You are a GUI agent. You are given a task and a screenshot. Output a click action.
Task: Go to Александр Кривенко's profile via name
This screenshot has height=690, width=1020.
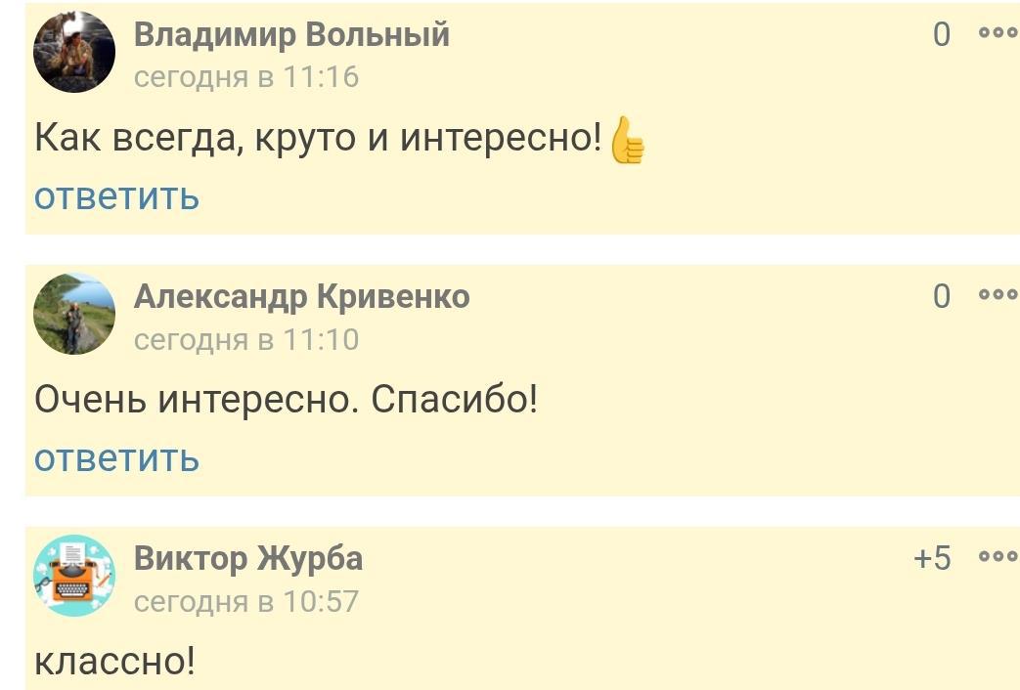301,296
